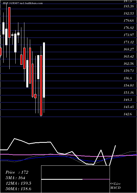Image resolution: width=137 pixels, height=193 pixels.
Task: Click the 176.82 price axis label
Action: [x=129, y=28]
